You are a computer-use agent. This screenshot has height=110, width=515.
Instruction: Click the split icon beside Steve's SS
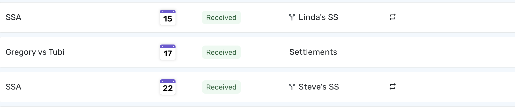coord(292,87)
